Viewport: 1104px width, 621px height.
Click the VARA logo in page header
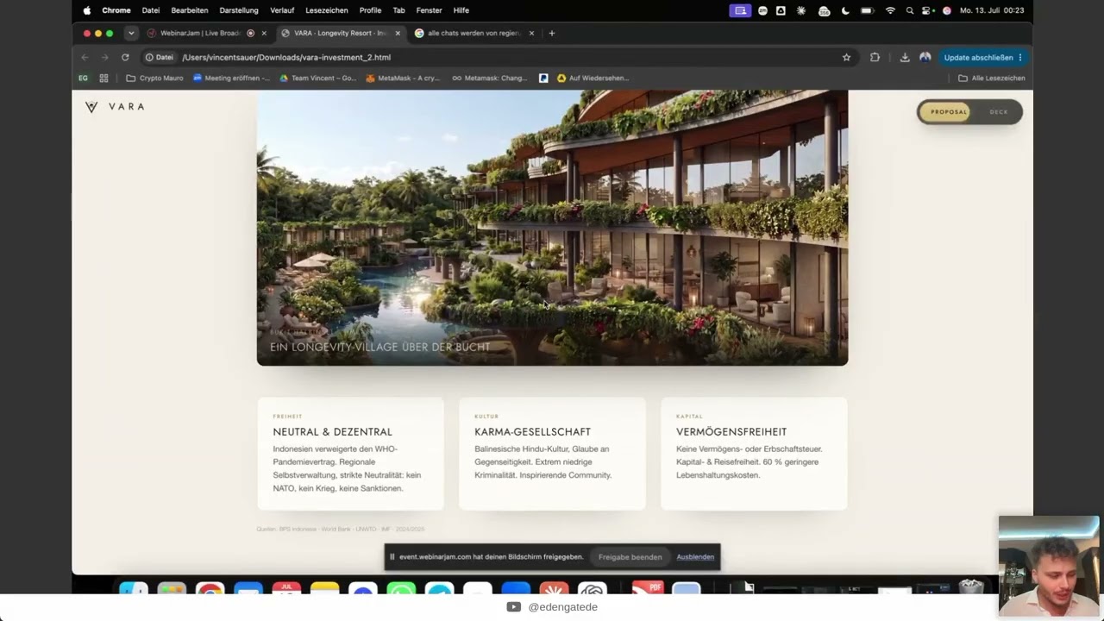pyautogui.click(x=115, y=107)
